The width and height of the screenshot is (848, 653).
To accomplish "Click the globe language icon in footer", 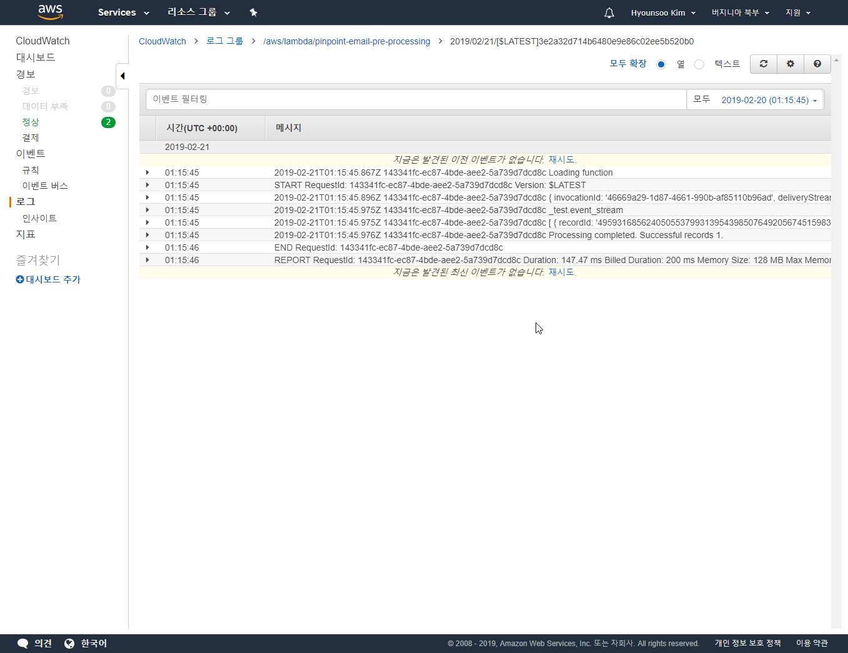I will coord(69,644).
